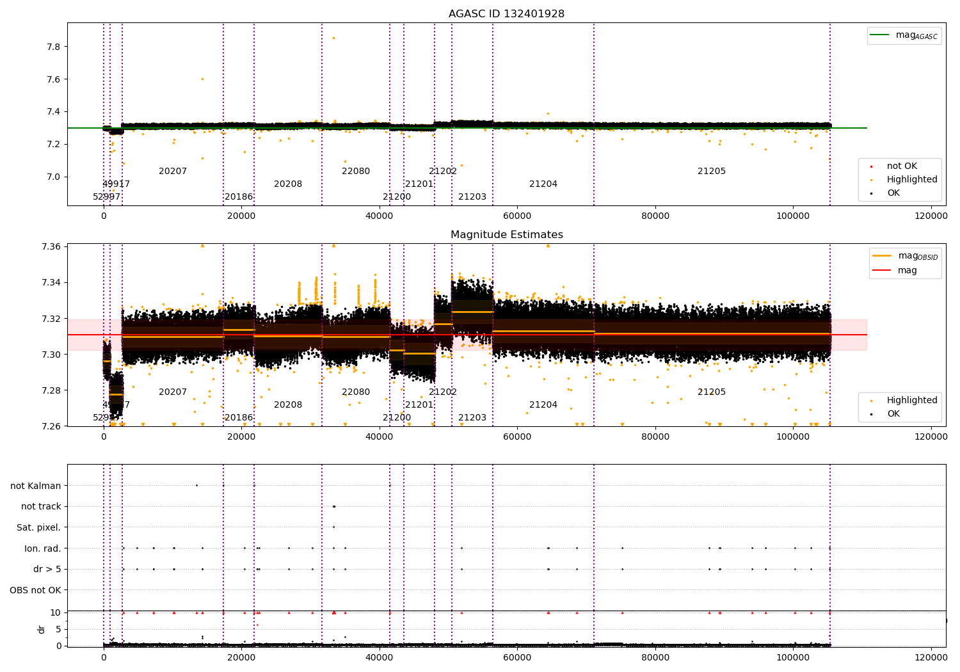Click the 7.32 y-axis tick in middle plot
Screen dimensions: 960x672
click(x=51, y=319)
